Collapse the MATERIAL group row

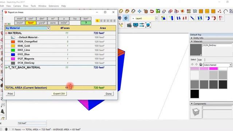pyautogui.click(x=6, y=33)
